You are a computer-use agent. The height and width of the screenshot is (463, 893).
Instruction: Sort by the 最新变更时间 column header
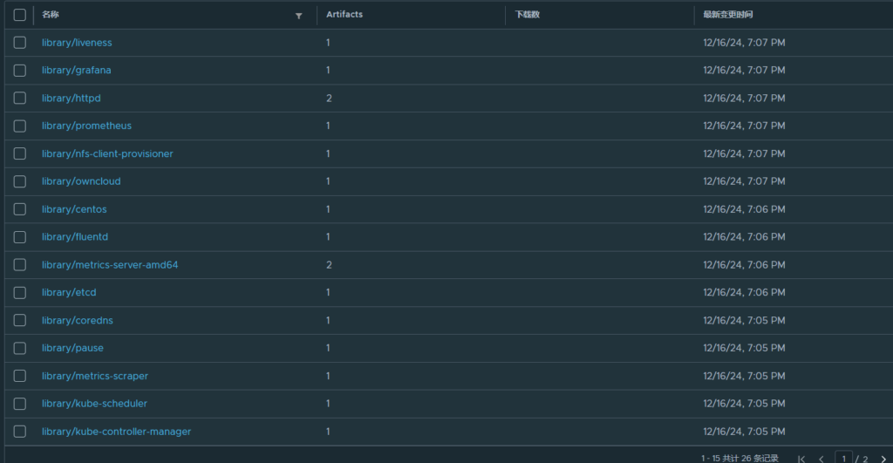point(728,15)
